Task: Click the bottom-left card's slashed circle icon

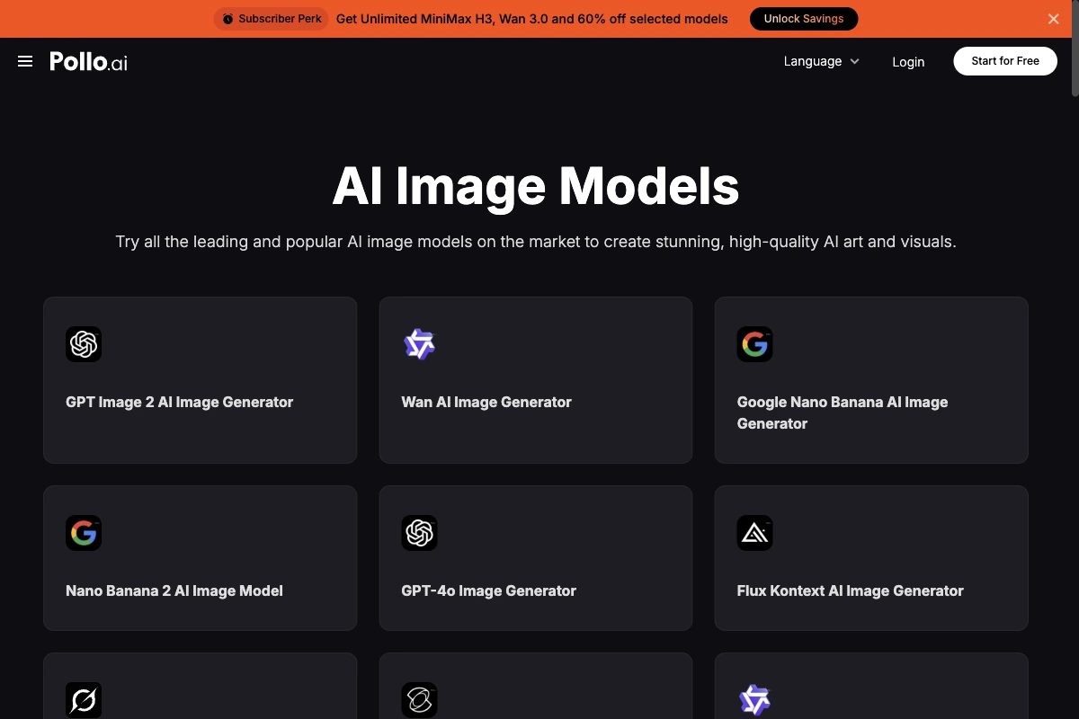Action: pos(84,700)
